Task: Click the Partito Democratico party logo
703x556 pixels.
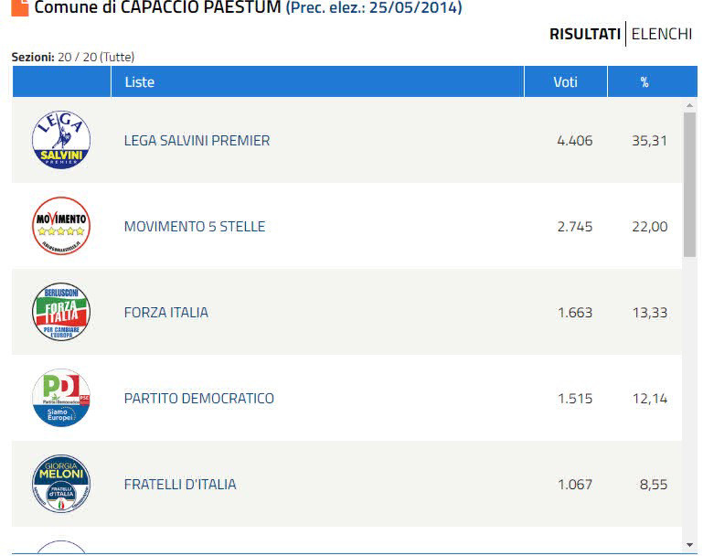Action: coord(61,398)
